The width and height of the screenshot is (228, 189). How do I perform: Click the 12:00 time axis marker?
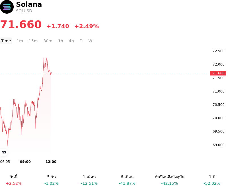pyautogui.click(x=51, y=162)
